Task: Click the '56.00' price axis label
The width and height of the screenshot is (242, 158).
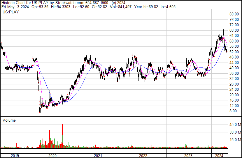Action: pos(234,46)
